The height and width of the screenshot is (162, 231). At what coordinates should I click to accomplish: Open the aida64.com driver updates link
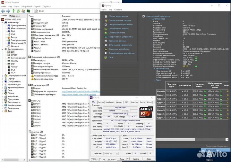tap(79, 95)
